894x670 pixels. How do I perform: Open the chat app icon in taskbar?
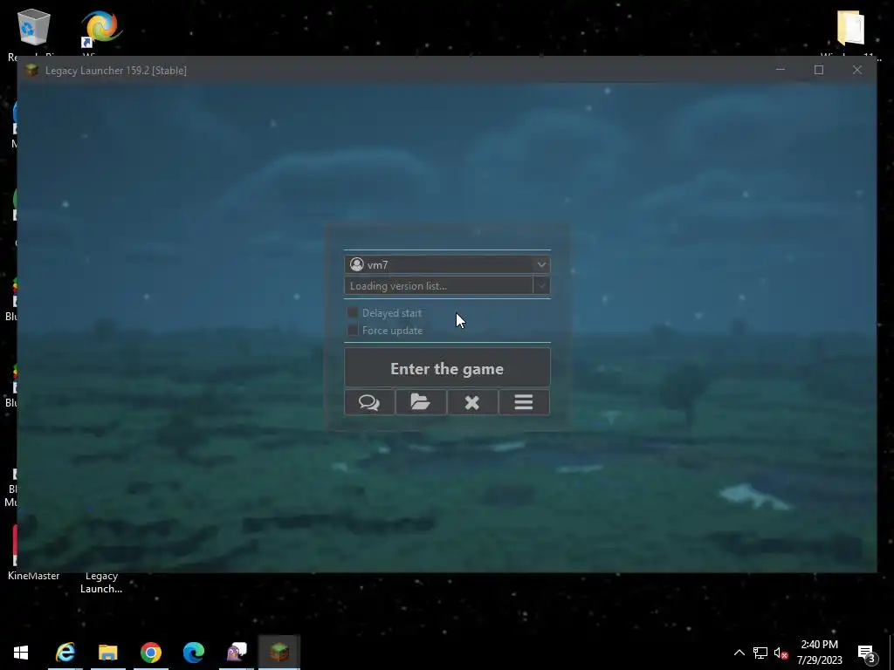tap(237, 652)
